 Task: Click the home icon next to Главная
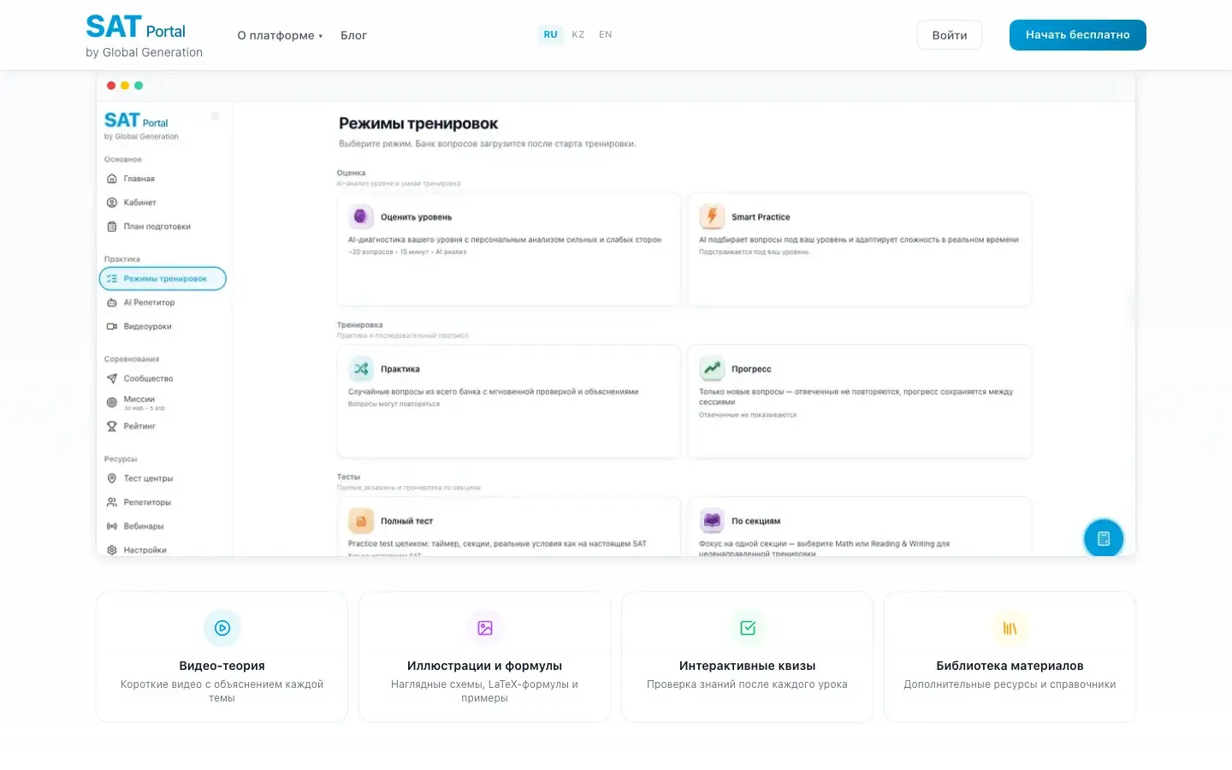[x=111, y=179]
